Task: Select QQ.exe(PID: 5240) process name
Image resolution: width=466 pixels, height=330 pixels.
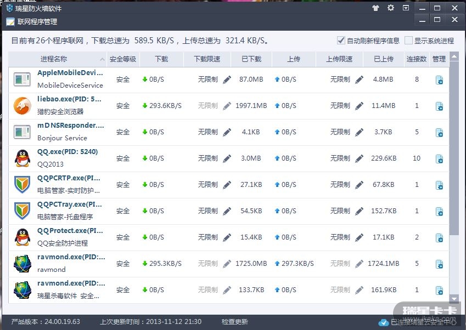Action: [68, 152]
